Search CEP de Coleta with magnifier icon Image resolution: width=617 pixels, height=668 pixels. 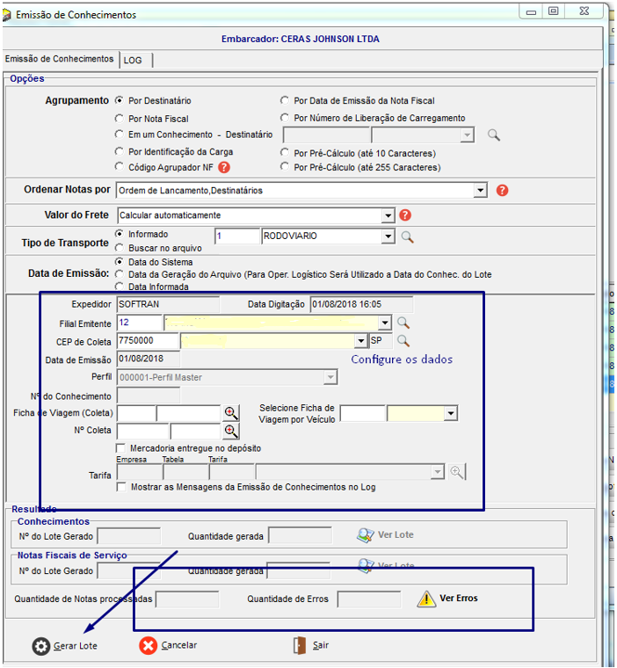[x=403, y=341]
